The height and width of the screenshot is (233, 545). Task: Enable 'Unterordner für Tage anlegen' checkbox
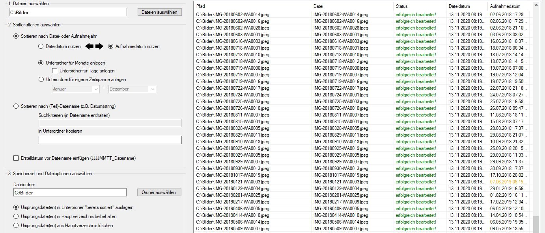55,71
